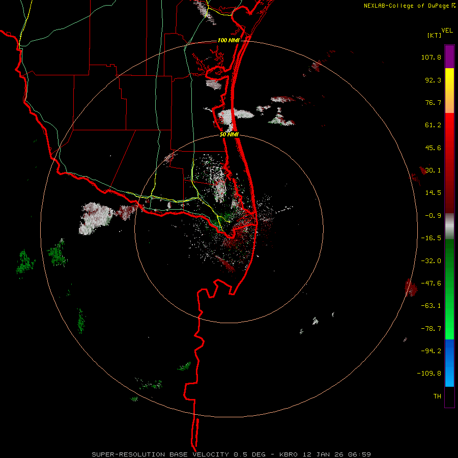Select the -16.5 legend value

pos(431,238)
